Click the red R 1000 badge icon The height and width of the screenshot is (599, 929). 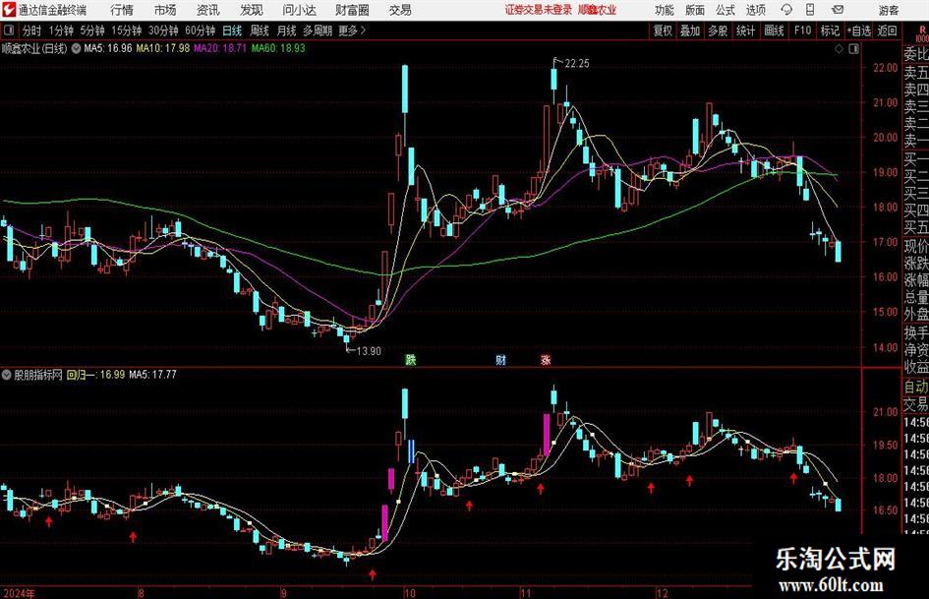[922, 33]
